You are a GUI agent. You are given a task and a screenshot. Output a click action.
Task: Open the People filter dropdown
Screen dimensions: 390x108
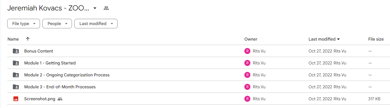57,24
